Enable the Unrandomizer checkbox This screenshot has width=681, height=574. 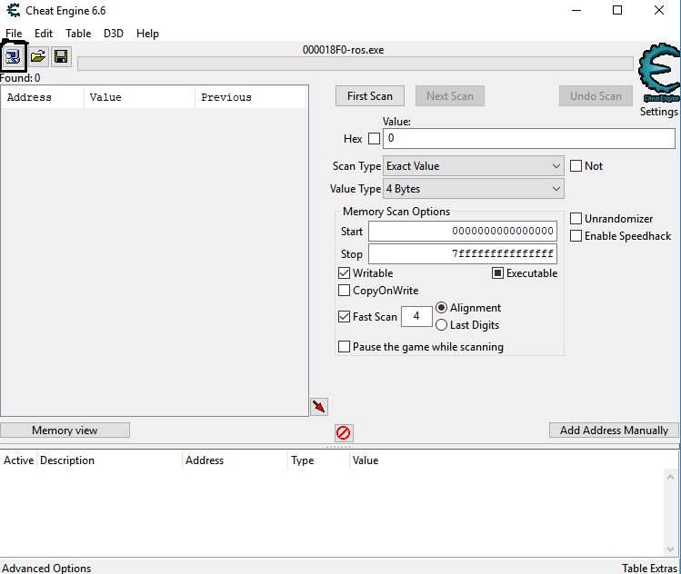click(576, 218)
